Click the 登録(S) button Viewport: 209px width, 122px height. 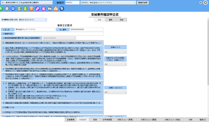pyautogui.click(x=203, y=120)
